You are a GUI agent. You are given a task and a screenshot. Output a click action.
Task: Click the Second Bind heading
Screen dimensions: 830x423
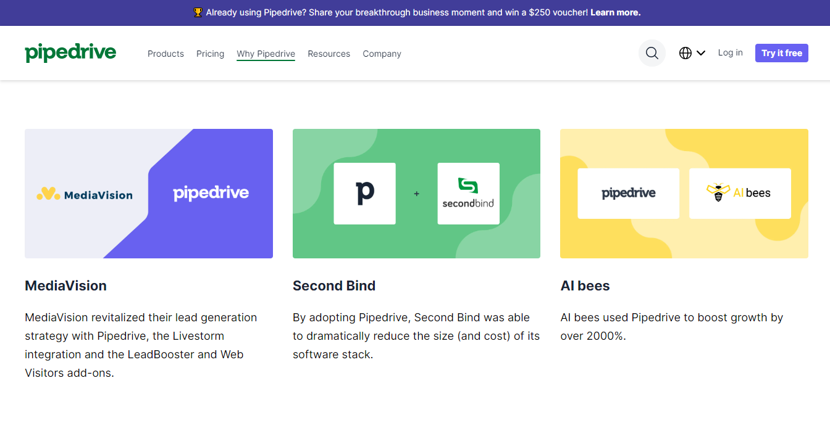(x=334, y=285)
